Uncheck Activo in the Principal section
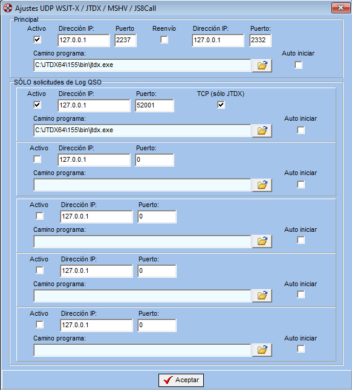Viewport: 352px width, 390px height. (x=37, y=40)
